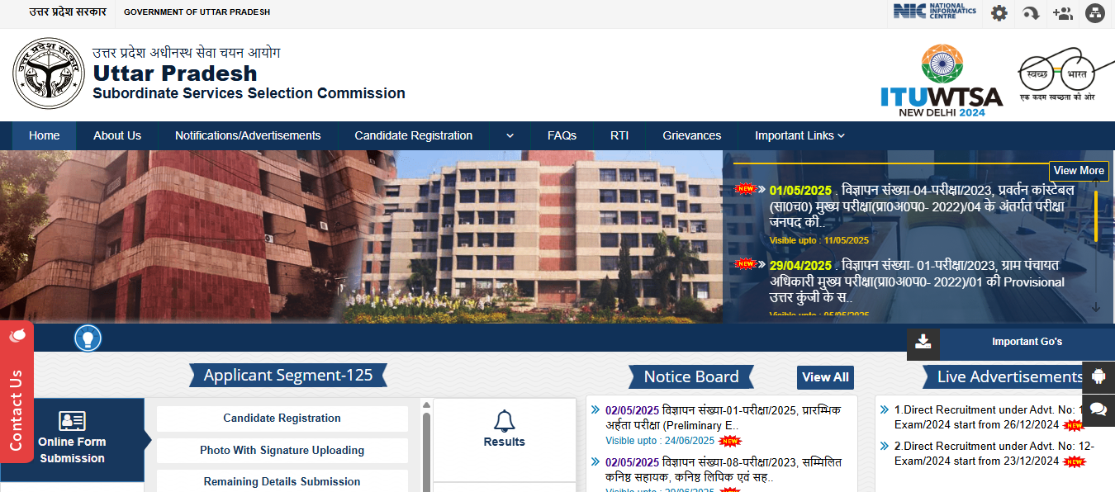Open the sitemap icon in top bar

(1094, 13)
